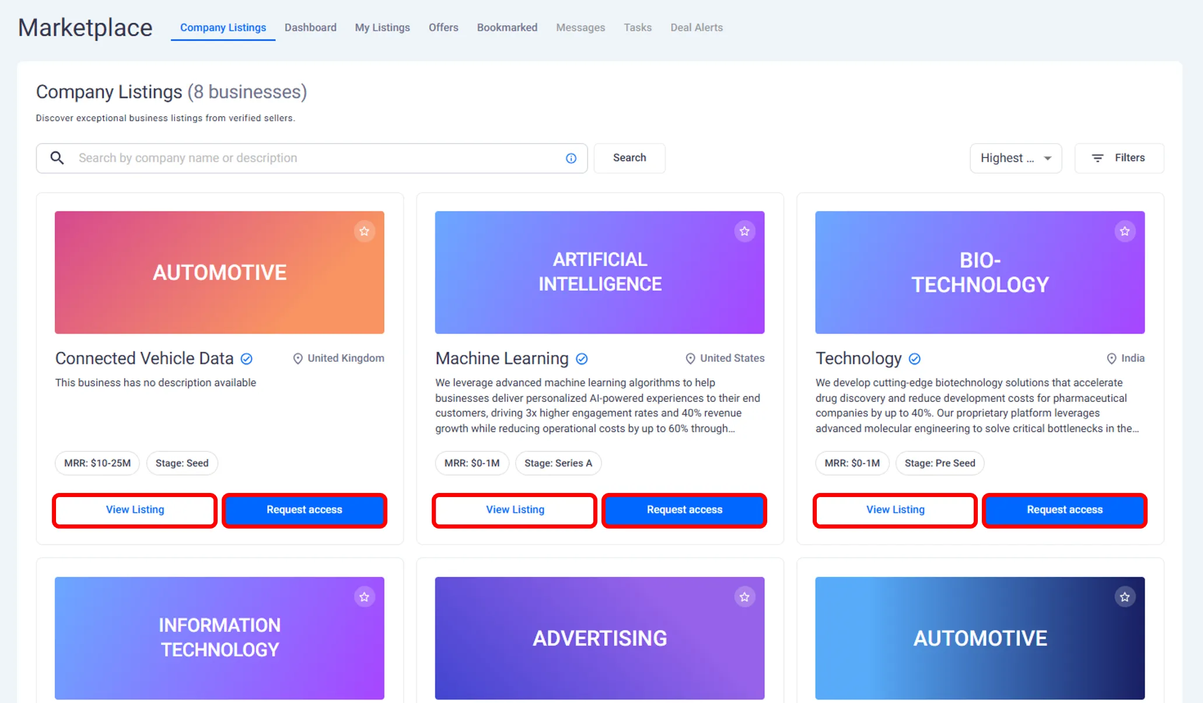The width and height of the screenshot is (1203, 703).
Task: Star the Information Technology listing
Action: (x=364, y=597)
